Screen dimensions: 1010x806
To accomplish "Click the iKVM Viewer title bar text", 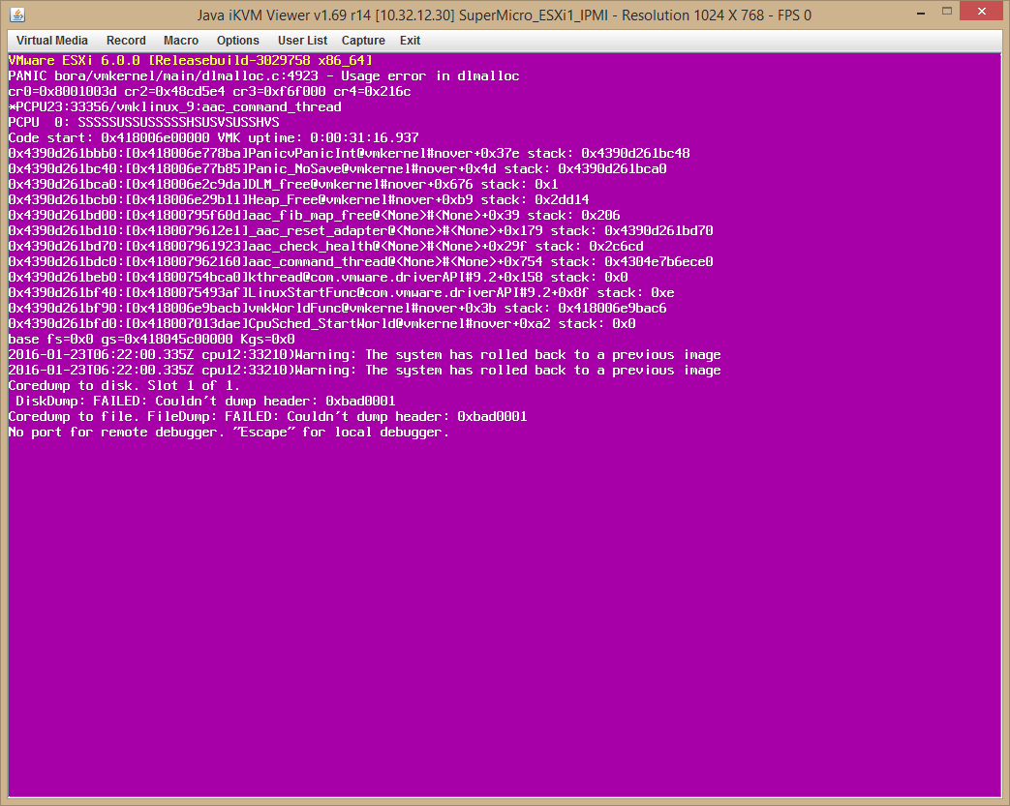I will pyautogui.click(x=503, y=15).
